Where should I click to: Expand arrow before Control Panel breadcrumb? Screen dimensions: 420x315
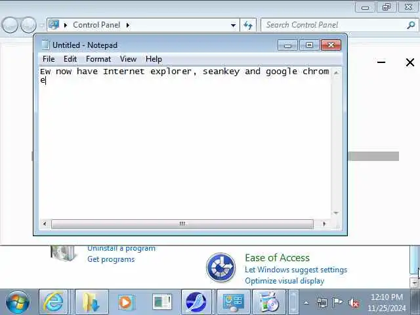[66, 25]
